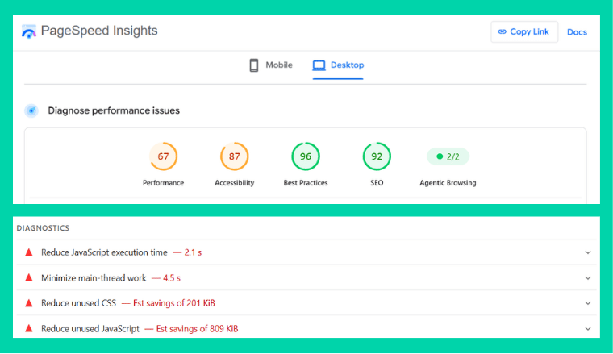613x354 pixels.
Task: Expand Reduce unused CSS chevron
Action: tap(587, 303)
